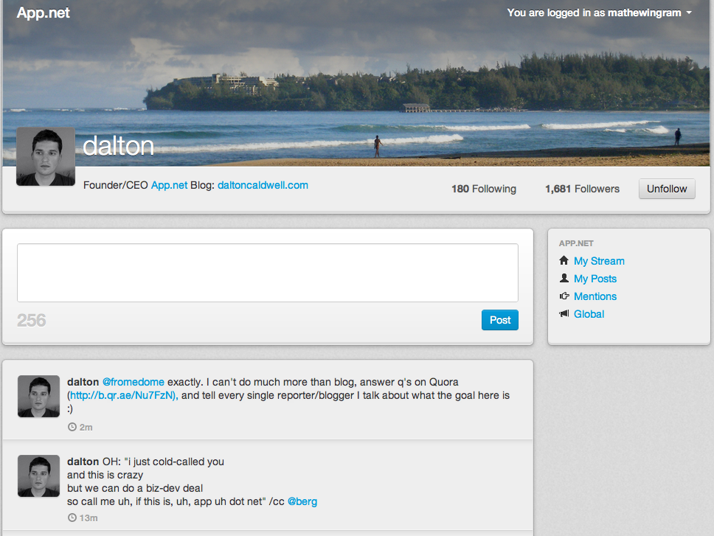Viewport: 714px width, 536px height.
Task: Click the clock icon next to 13m
Action: click(x=72, y=518)
